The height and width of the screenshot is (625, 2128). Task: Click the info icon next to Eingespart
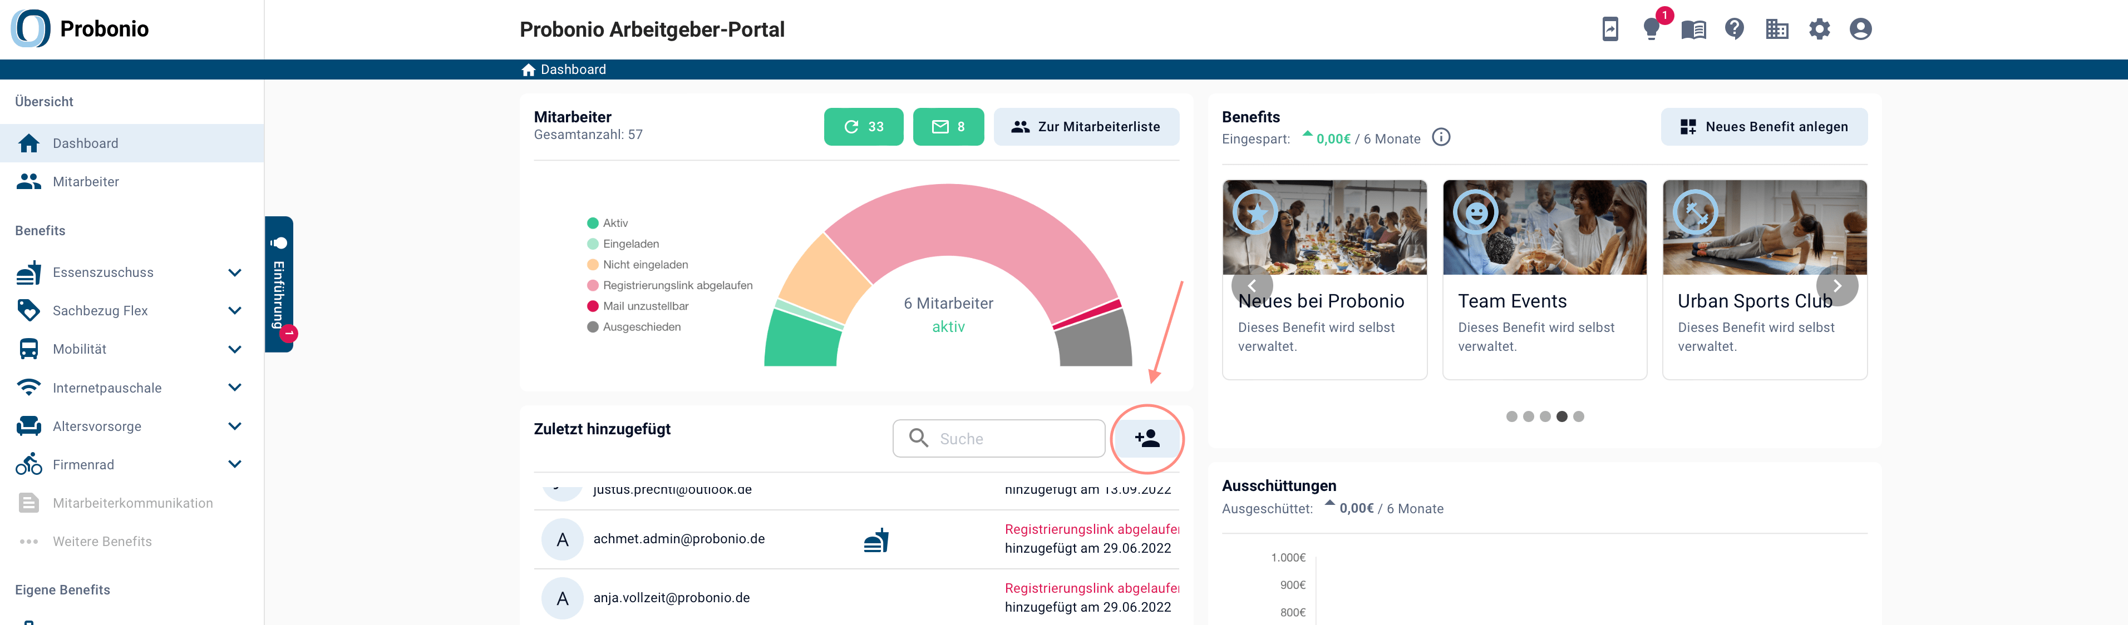(x=1441, y=138)
